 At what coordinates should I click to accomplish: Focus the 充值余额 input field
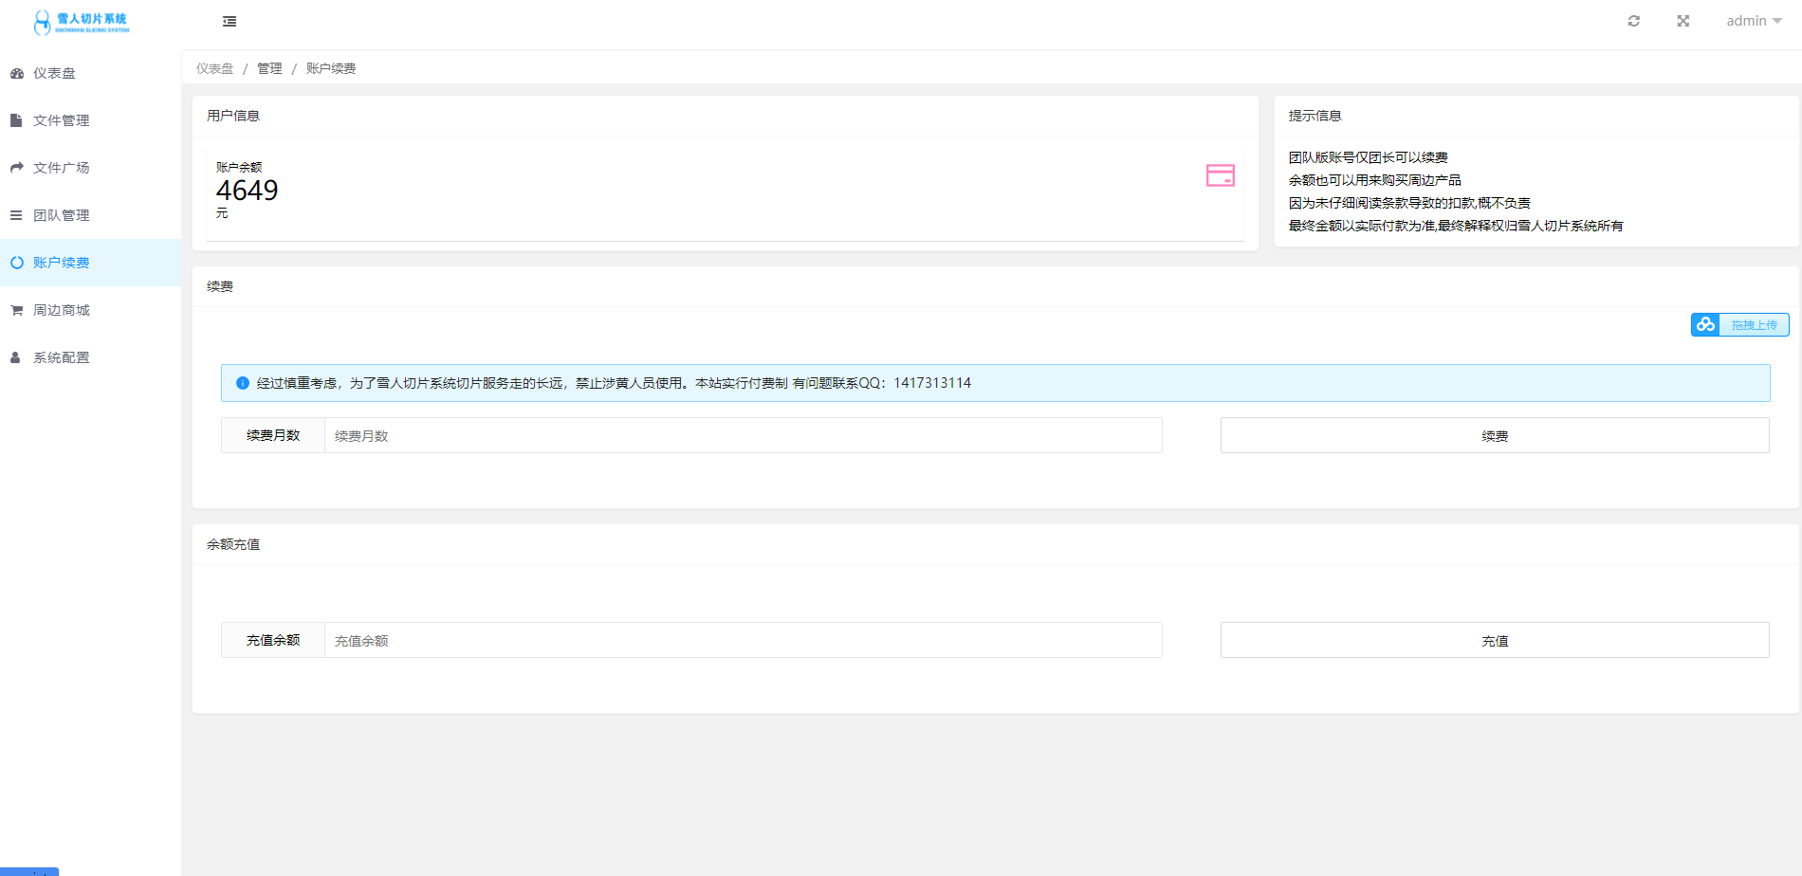click(743, 641)
